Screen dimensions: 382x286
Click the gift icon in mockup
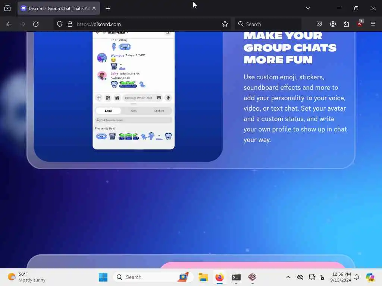[x=117, y=98]
